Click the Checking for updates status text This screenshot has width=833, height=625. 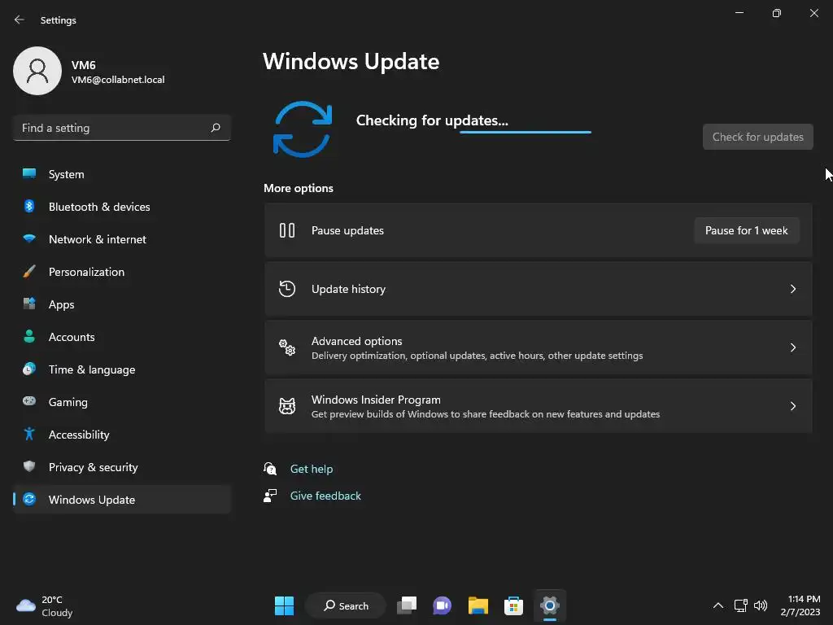point(432,120)
